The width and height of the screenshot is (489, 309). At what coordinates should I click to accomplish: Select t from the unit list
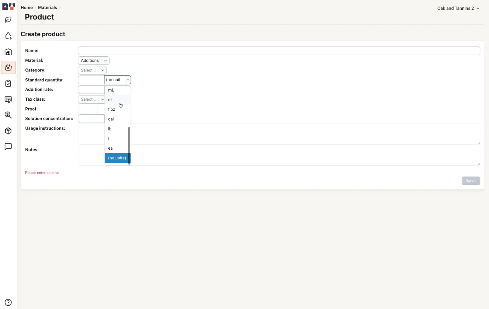[x=116, y=138]
